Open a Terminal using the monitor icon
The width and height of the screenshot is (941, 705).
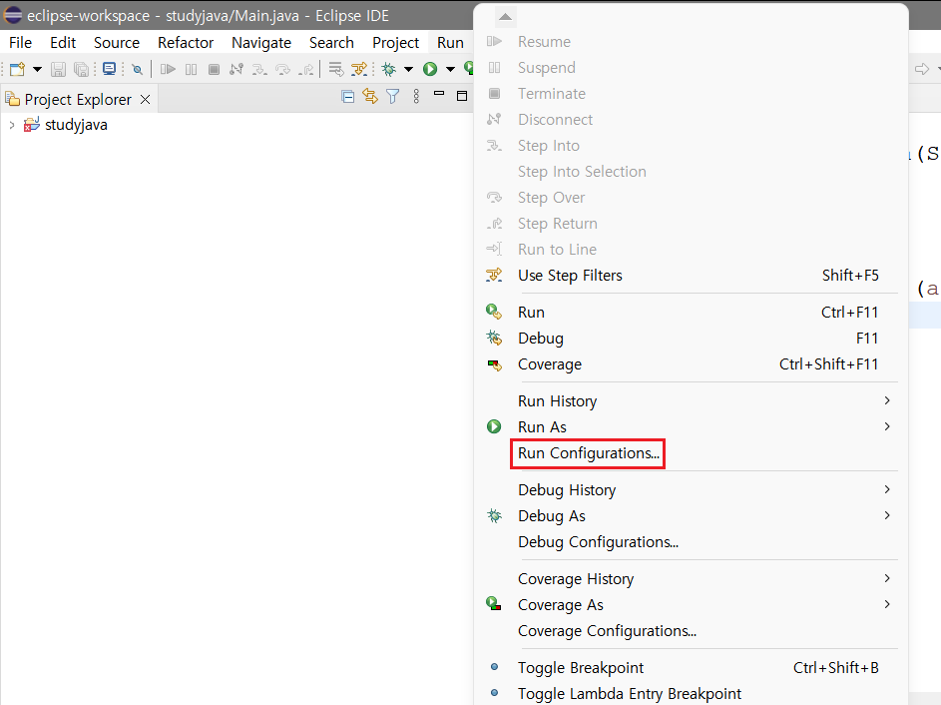tap(109, 69)
